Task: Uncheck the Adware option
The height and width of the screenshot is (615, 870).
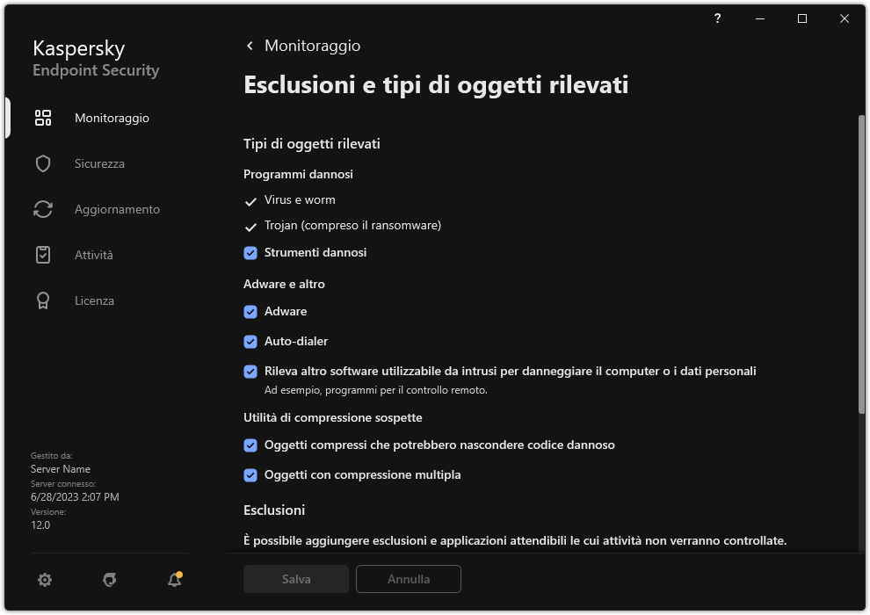Action: [x=250, y=311]
